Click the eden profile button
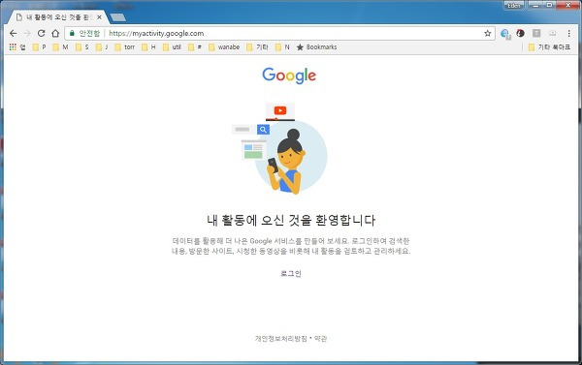Viewport: 582px width, 365px height. pos(514,5)
